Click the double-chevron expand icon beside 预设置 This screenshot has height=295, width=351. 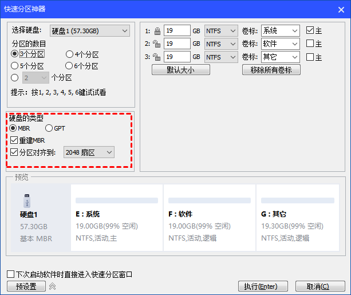pyautogui.click(x=52, y=286)
